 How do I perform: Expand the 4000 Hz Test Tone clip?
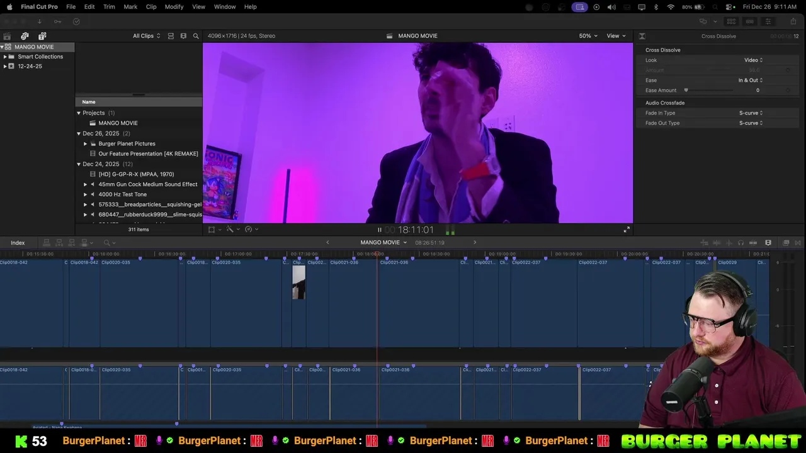[86, 194]
